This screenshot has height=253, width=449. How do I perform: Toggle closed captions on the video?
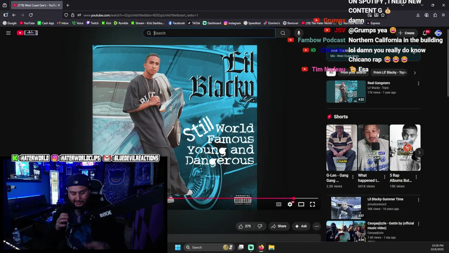[x=279, y=204]
